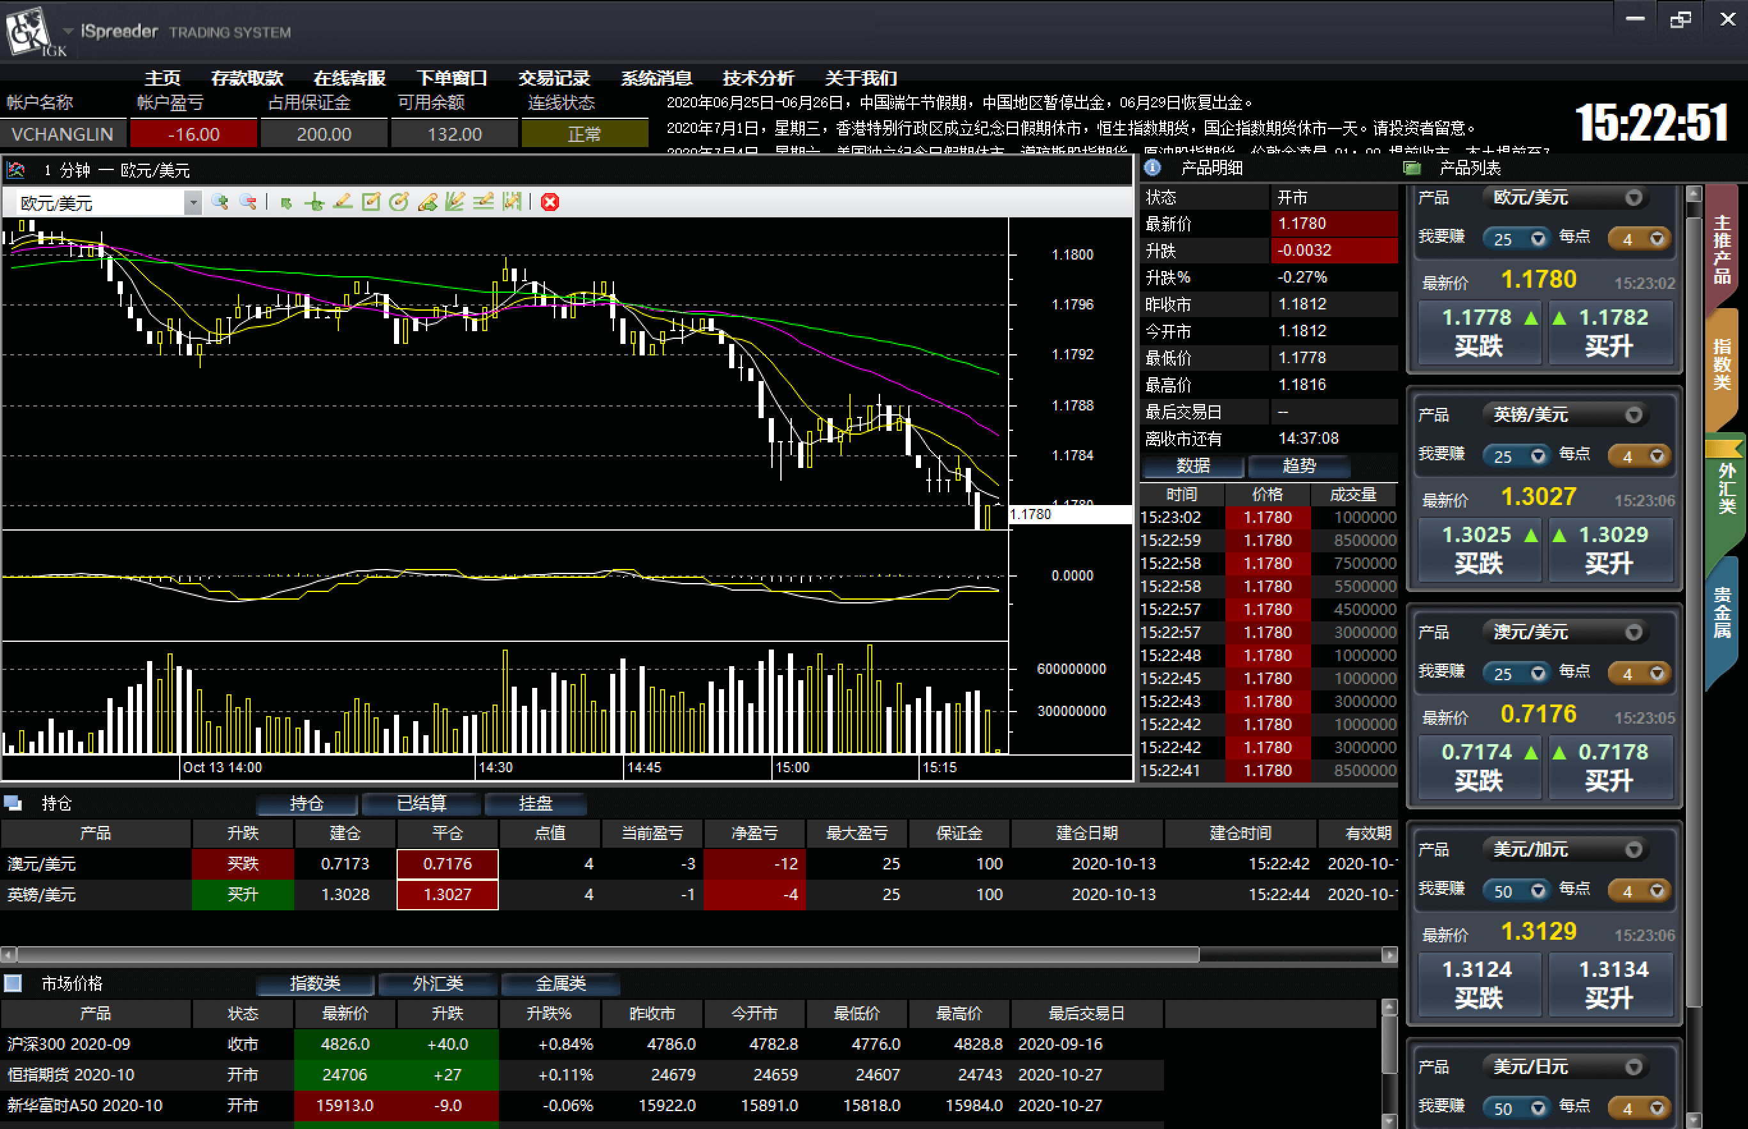Open the 交易记录 menu
The width and height of the screenshot is (1748, 1129).
[555, 78]
